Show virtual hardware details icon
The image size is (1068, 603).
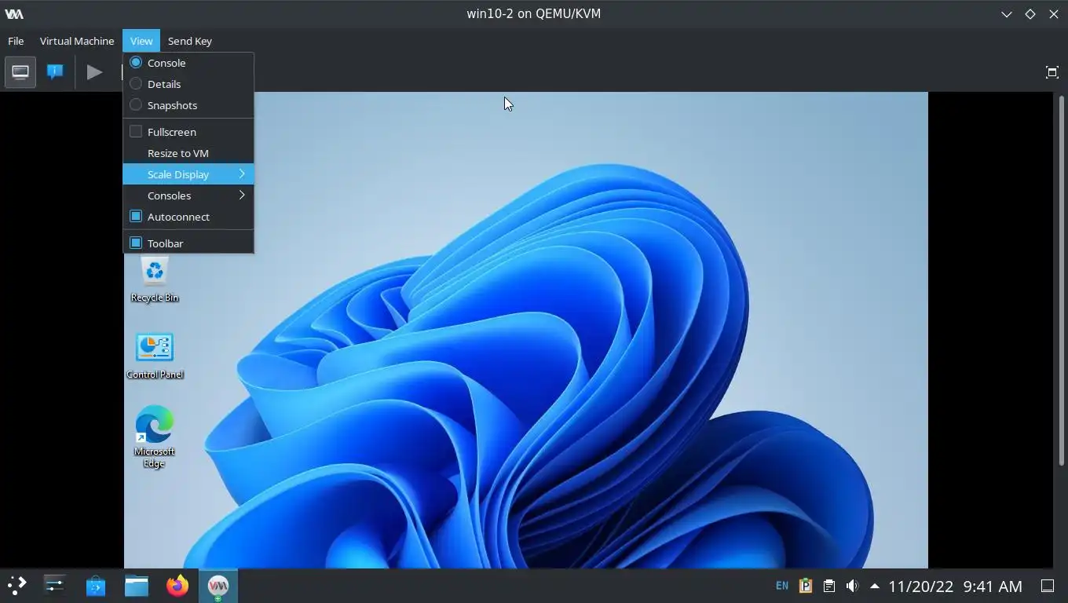[55, 72]
